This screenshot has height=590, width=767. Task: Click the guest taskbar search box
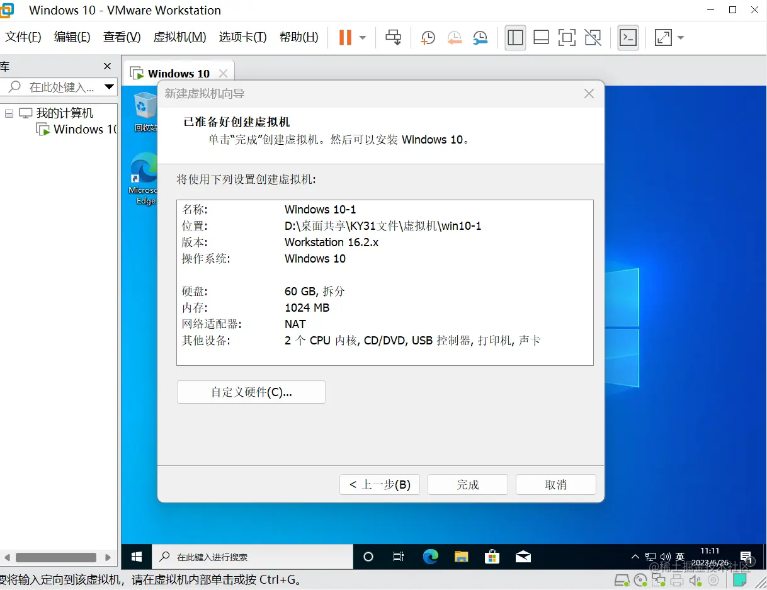point(253,557)
